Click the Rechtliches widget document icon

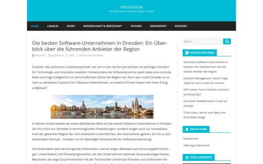(187, 129)
